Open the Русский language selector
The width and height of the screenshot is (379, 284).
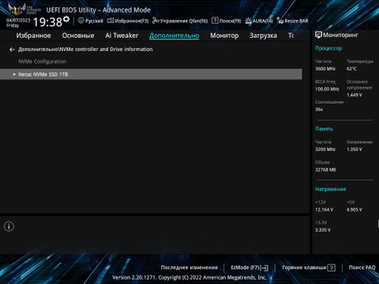pos(90,20)
